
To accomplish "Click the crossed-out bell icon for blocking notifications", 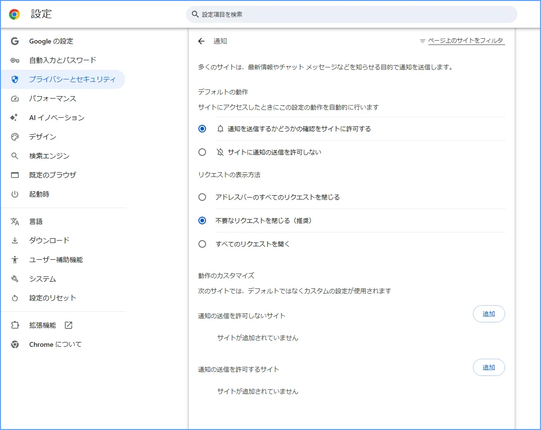I will 220,152.
